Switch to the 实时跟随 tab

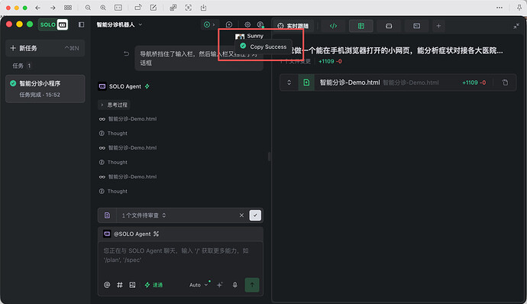click(x=293, y=26)
